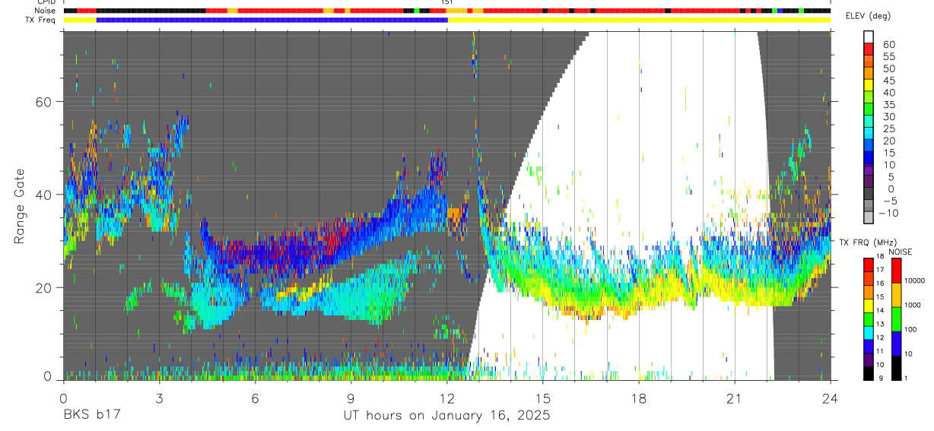Click the black bottom segment of TX FRQ colorbar

(x=869, y=372)
